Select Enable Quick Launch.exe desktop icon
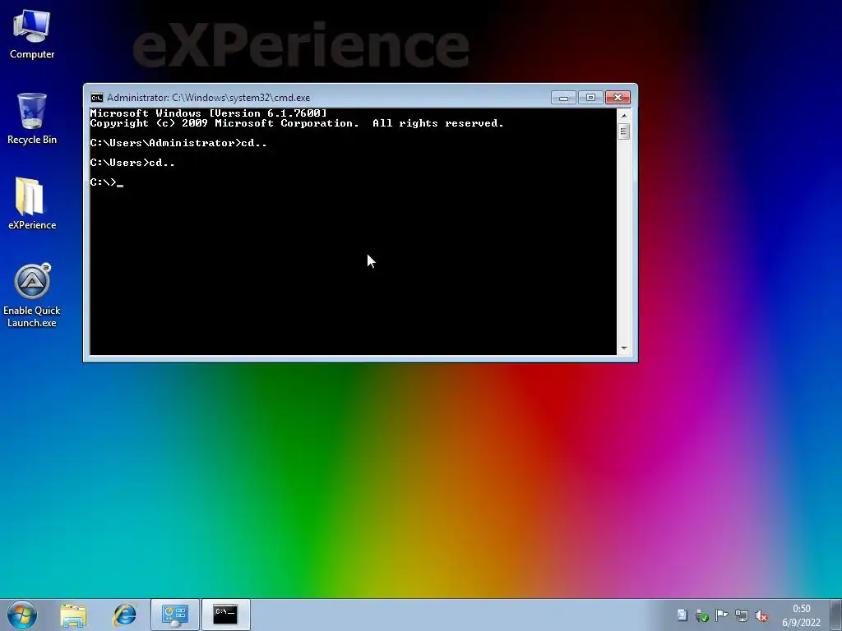The height and width of the screenshot is (631, 842). click(32, 295)
